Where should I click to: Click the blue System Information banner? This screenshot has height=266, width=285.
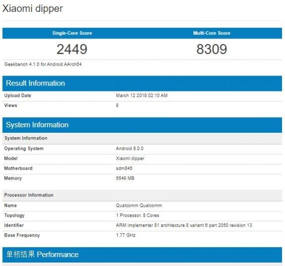tap(142, 125)
